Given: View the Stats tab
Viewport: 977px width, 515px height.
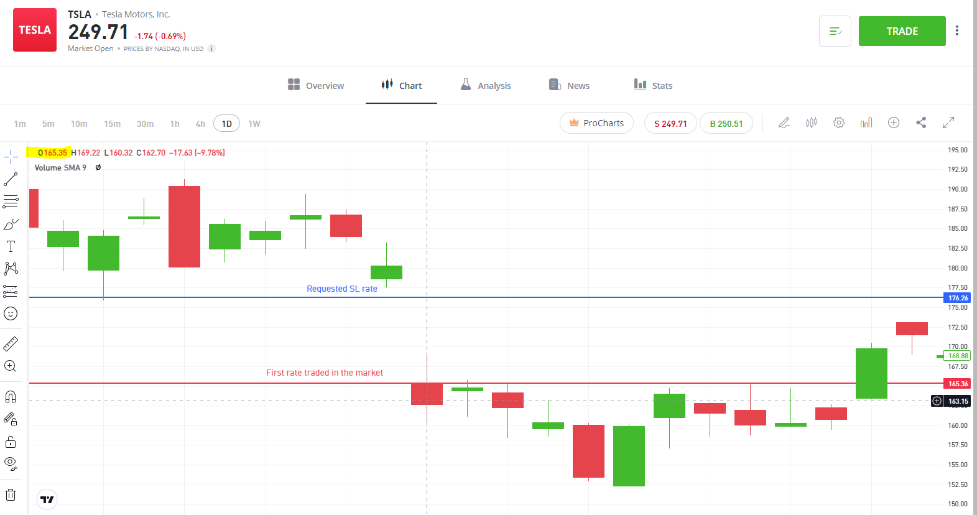Looking at the screenshot, I should click(653, 85).
